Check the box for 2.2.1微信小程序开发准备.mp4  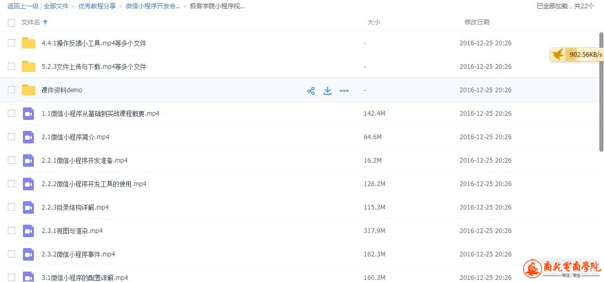[x=11, y=160]
